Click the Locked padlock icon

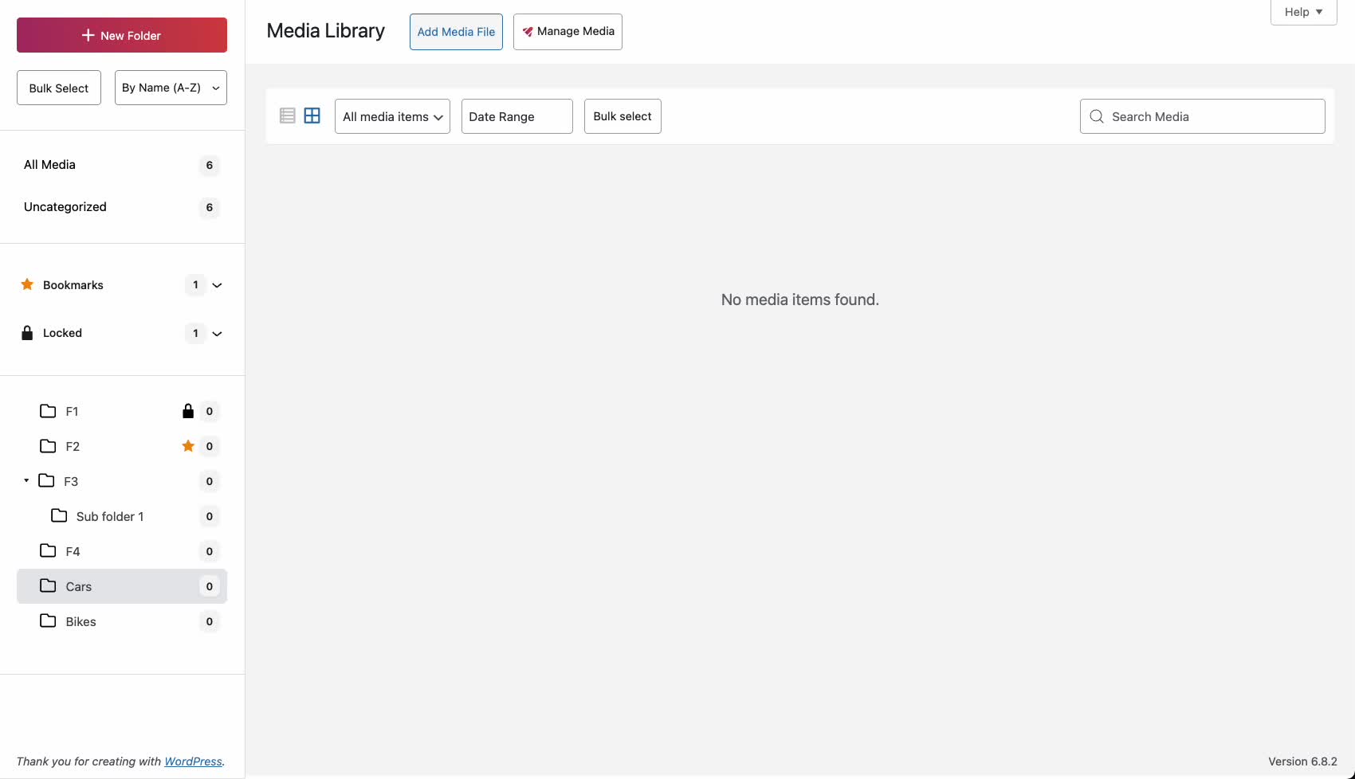click(26, 333)
